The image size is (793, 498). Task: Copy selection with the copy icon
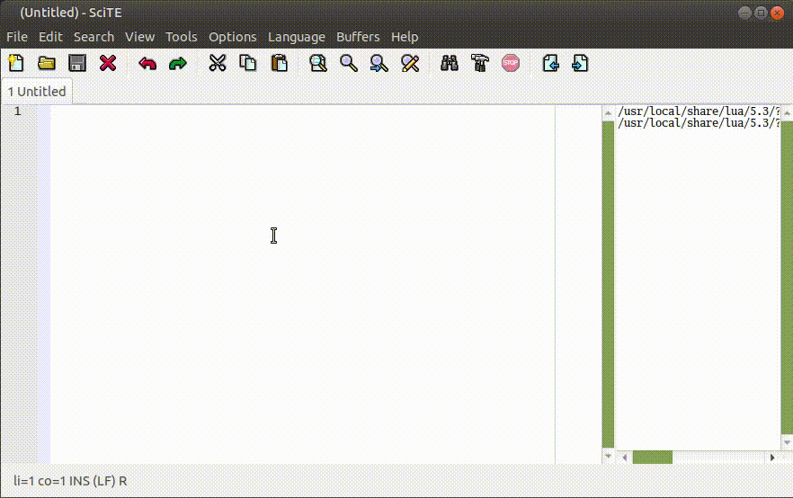248,63
